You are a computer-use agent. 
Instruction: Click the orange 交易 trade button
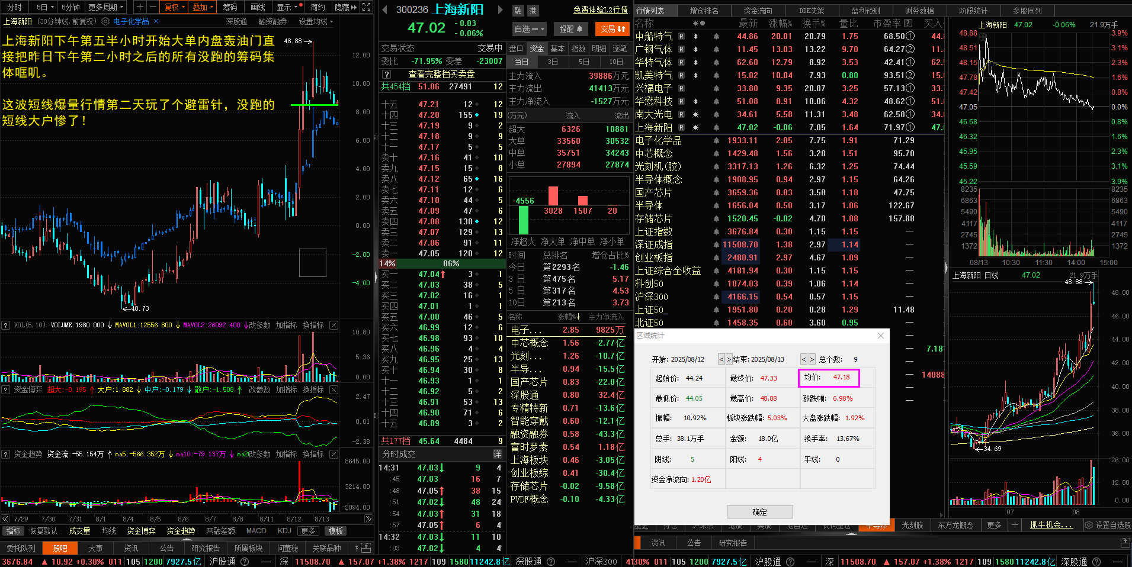pyautogui.click(x=613, y=29)
